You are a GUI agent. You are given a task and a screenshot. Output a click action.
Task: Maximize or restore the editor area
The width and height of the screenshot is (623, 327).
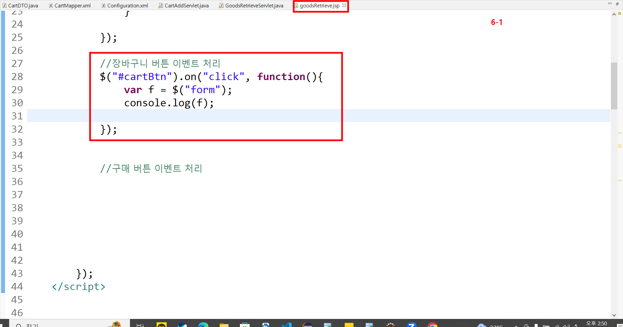coord(617,4)
